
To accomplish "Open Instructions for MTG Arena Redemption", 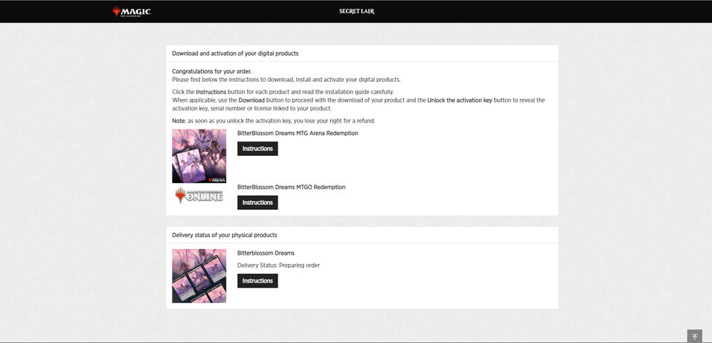I will pos(257,149).
